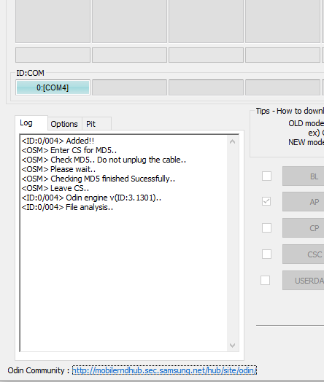
Task: Uncheck the AP checkbox
Action: [x=266, y=201]
